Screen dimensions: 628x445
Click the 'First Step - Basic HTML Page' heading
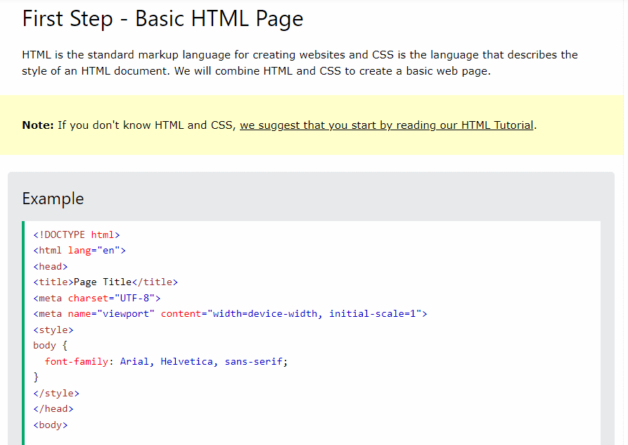point(162,19)
